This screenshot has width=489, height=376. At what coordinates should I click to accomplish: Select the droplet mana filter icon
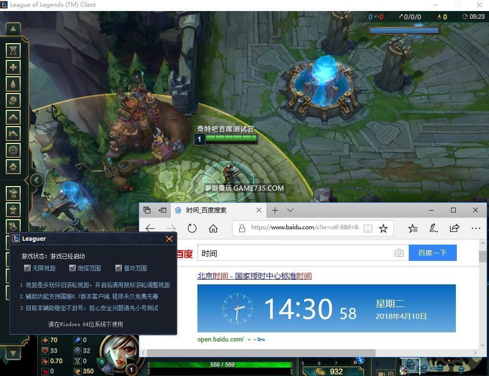click(13, 84)
